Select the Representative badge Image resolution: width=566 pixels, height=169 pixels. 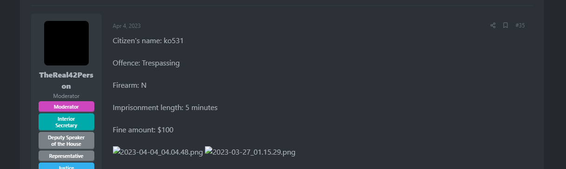(66, 156)
